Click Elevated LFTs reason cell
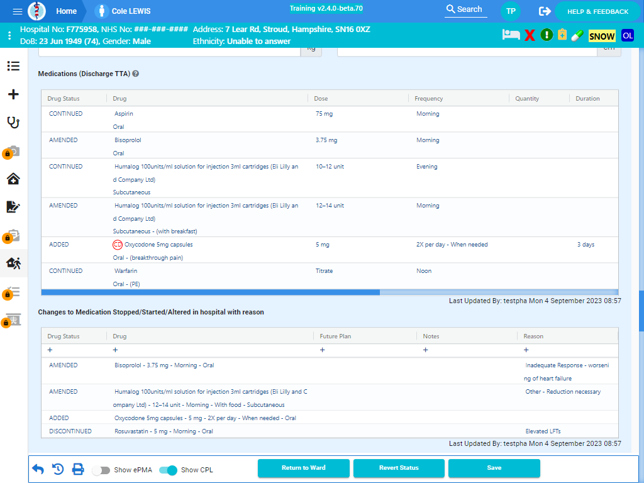The width and height of the screenshot is (644, 483). click(543, 431)
